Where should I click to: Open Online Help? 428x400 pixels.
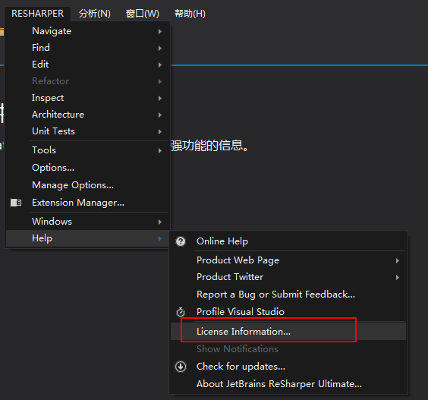click(x=288, y=241)
